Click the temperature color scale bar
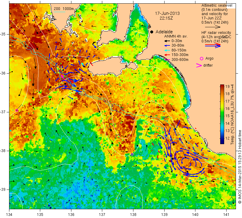242x218 pixels. pos(222,114)
